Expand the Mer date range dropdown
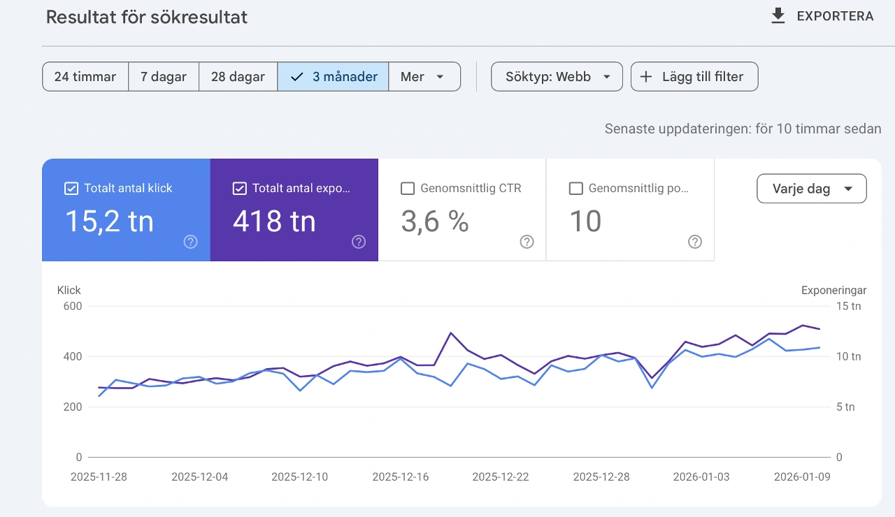895x517 pixels. 424,77
